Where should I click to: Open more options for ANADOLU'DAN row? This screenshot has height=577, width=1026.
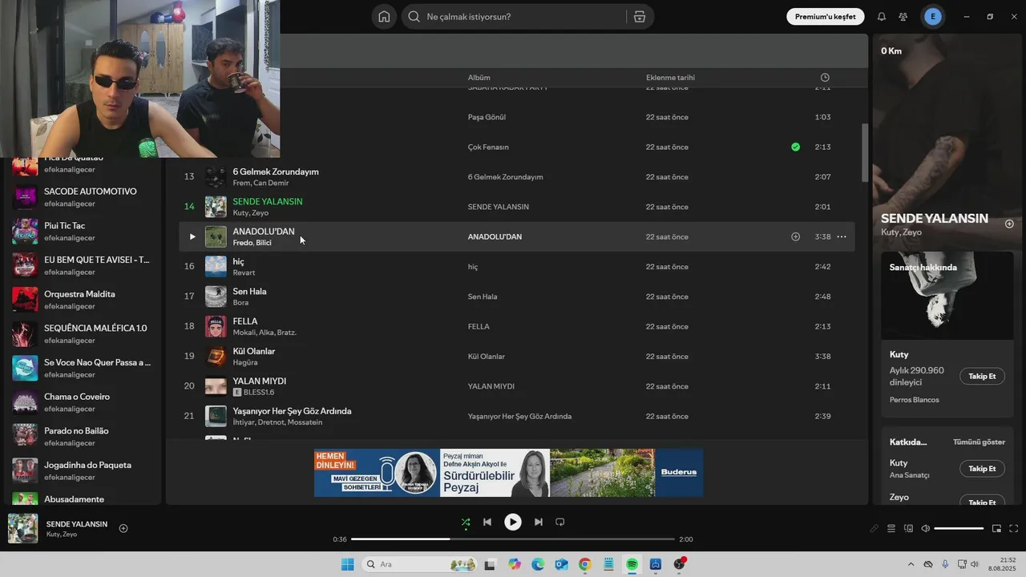(842, 237)
